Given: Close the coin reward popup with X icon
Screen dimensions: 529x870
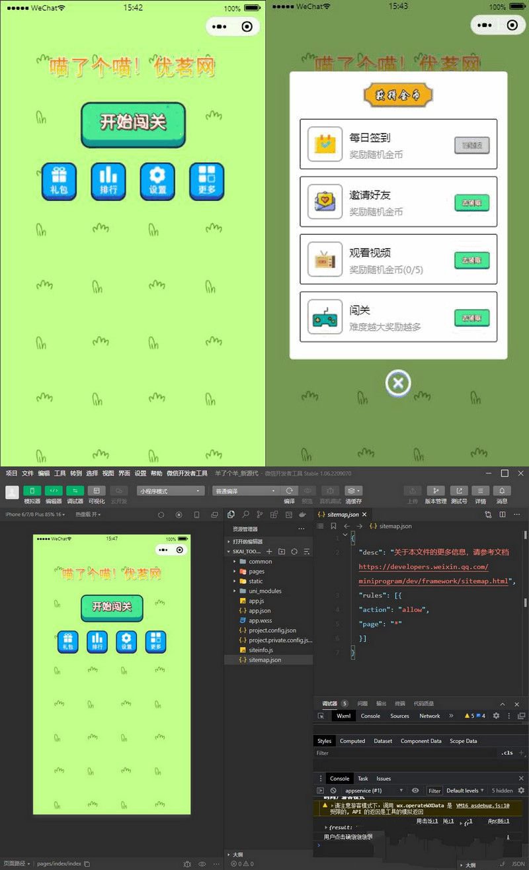Looking at the screenshot, I should [398, 383].
